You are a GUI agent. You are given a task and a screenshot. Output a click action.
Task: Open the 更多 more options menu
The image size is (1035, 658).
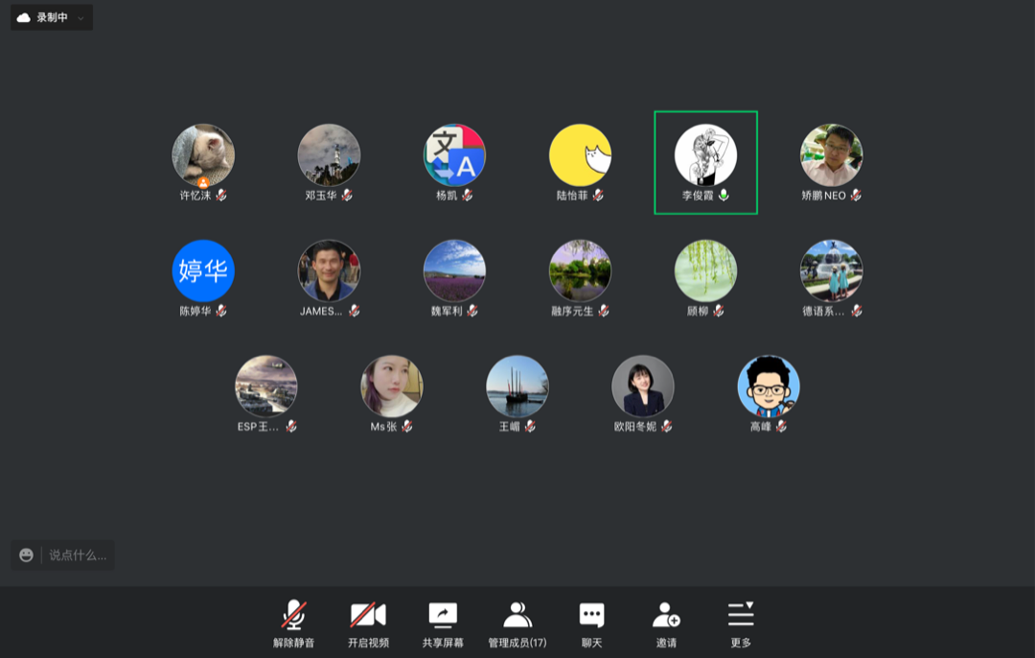741,616
